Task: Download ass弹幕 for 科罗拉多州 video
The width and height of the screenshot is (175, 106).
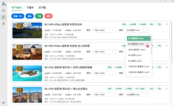Action: (133, 24)
